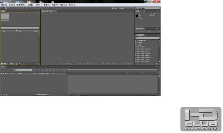Open the Effects & Presets panel options menu

point(157,35)
